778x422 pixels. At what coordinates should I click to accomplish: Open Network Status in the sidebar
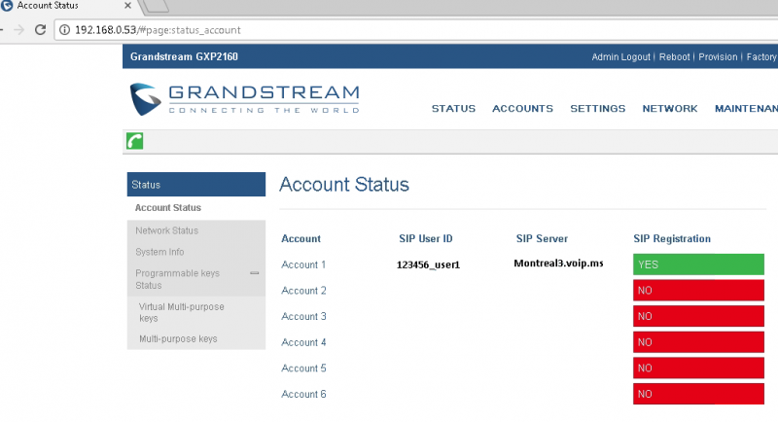click(x=166, y=230)
